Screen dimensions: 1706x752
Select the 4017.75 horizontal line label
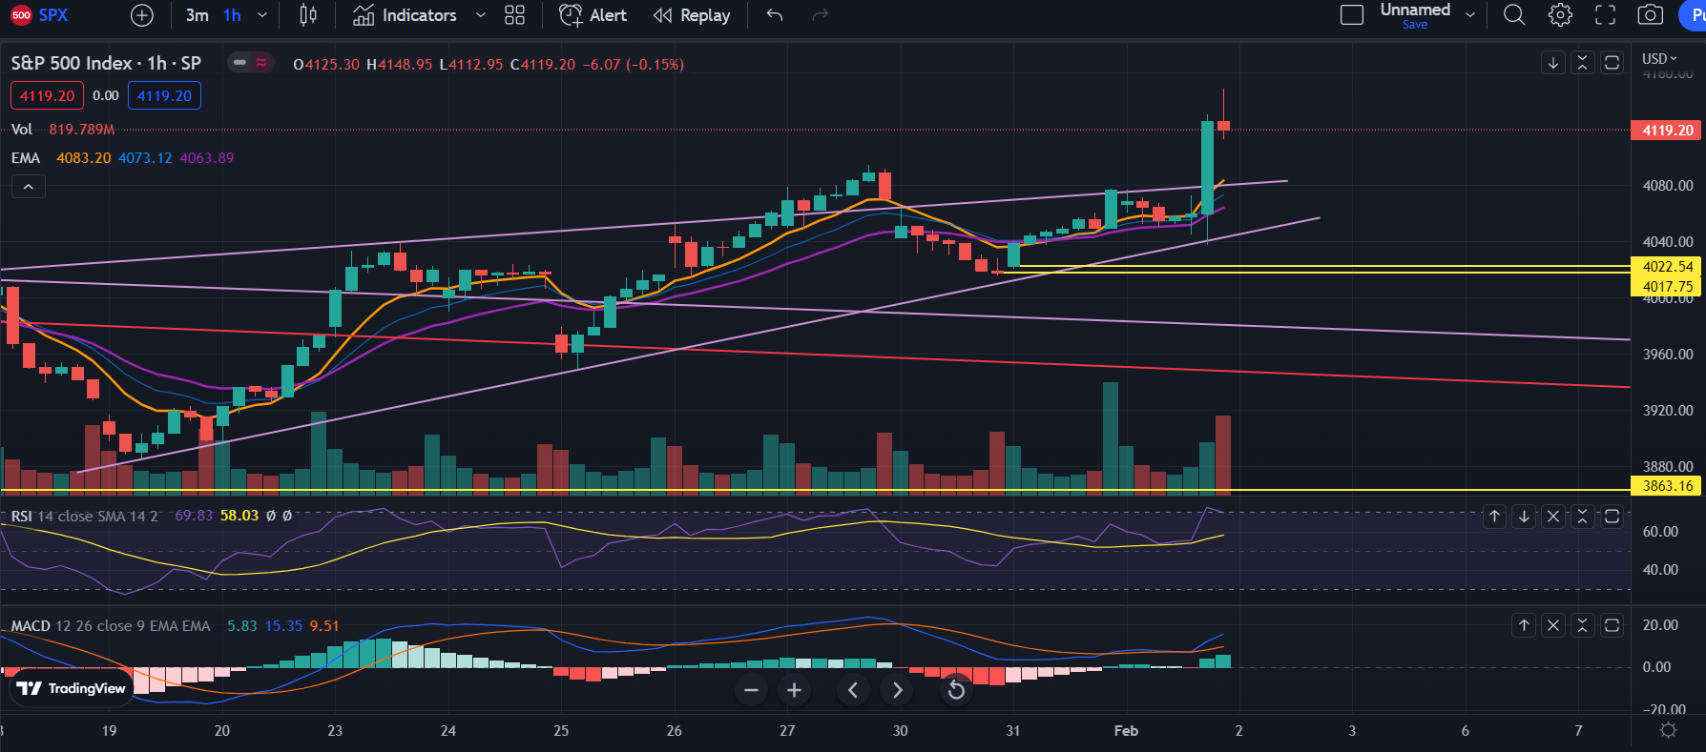[1667, 286]
